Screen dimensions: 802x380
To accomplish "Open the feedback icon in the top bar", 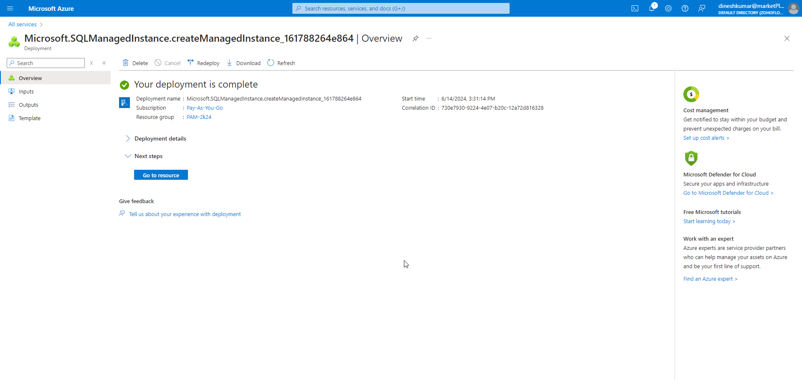I will pos(702,8).
